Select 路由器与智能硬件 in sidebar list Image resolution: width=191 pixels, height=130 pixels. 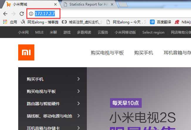click(x=43, y=104)
